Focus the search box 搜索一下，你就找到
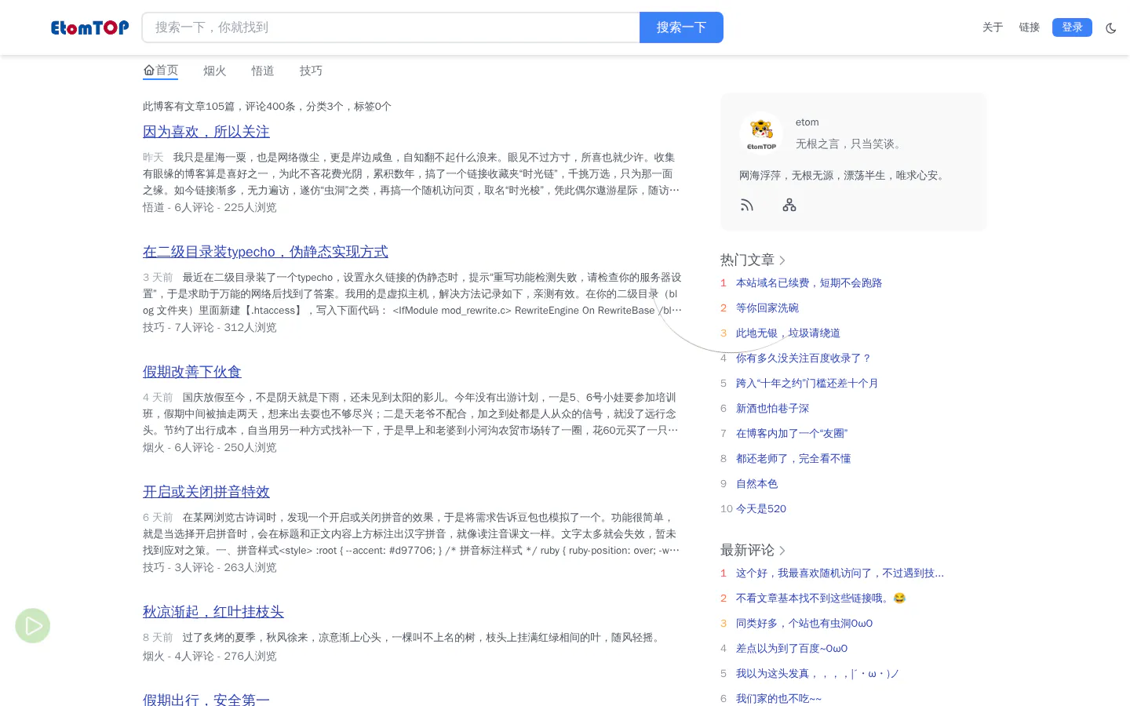1130x706 pixels. click(x=391, y=27)
